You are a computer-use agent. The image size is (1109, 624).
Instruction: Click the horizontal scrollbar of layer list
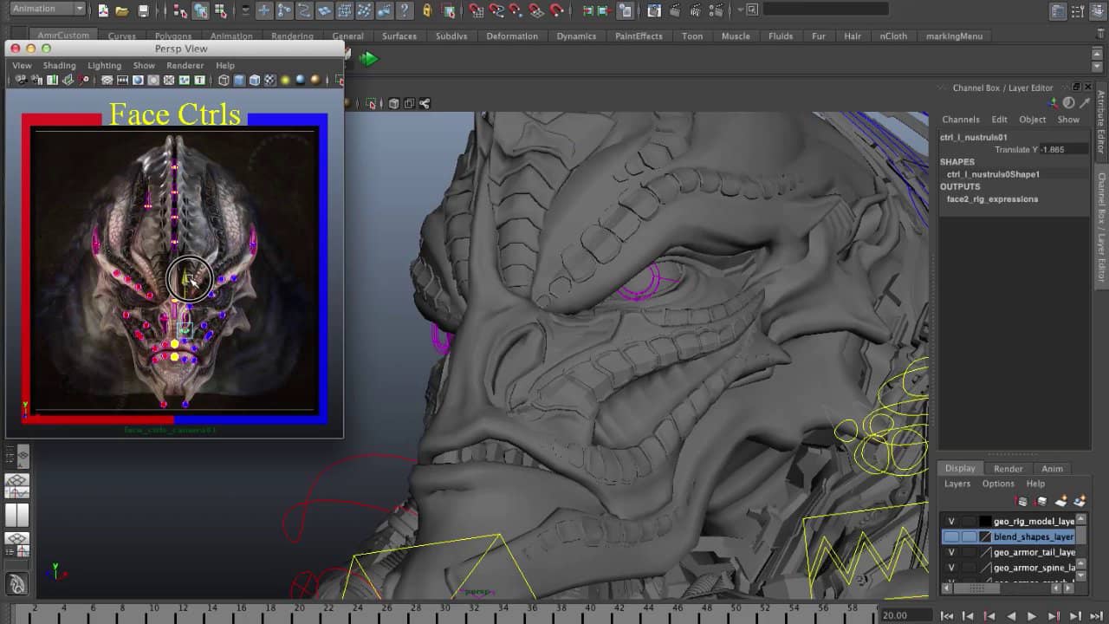click(x=977, y=588)
